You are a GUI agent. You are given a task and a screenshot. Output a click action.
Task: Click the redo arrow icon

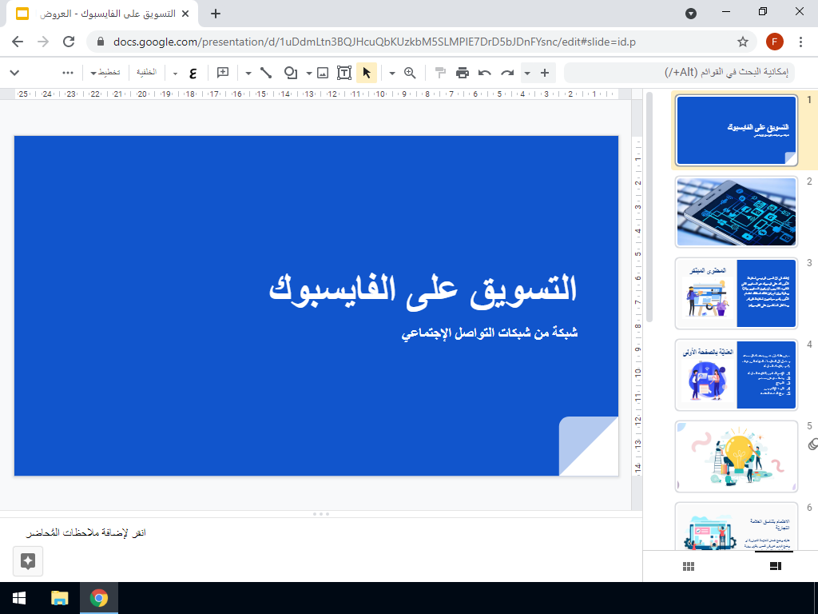click(507, 73)
